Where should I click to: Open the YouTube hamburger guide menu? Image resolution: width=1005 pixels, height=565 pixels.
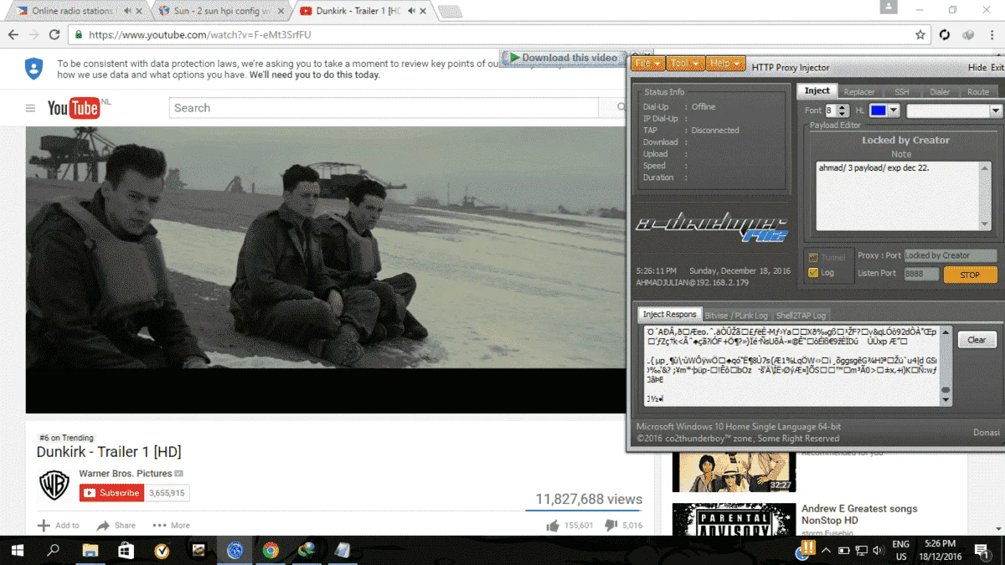30,108
